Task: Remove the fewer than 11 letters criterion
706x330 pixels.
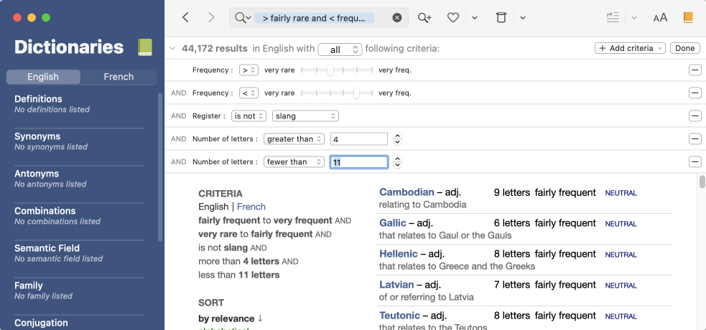Action: [x=695, y=162]
